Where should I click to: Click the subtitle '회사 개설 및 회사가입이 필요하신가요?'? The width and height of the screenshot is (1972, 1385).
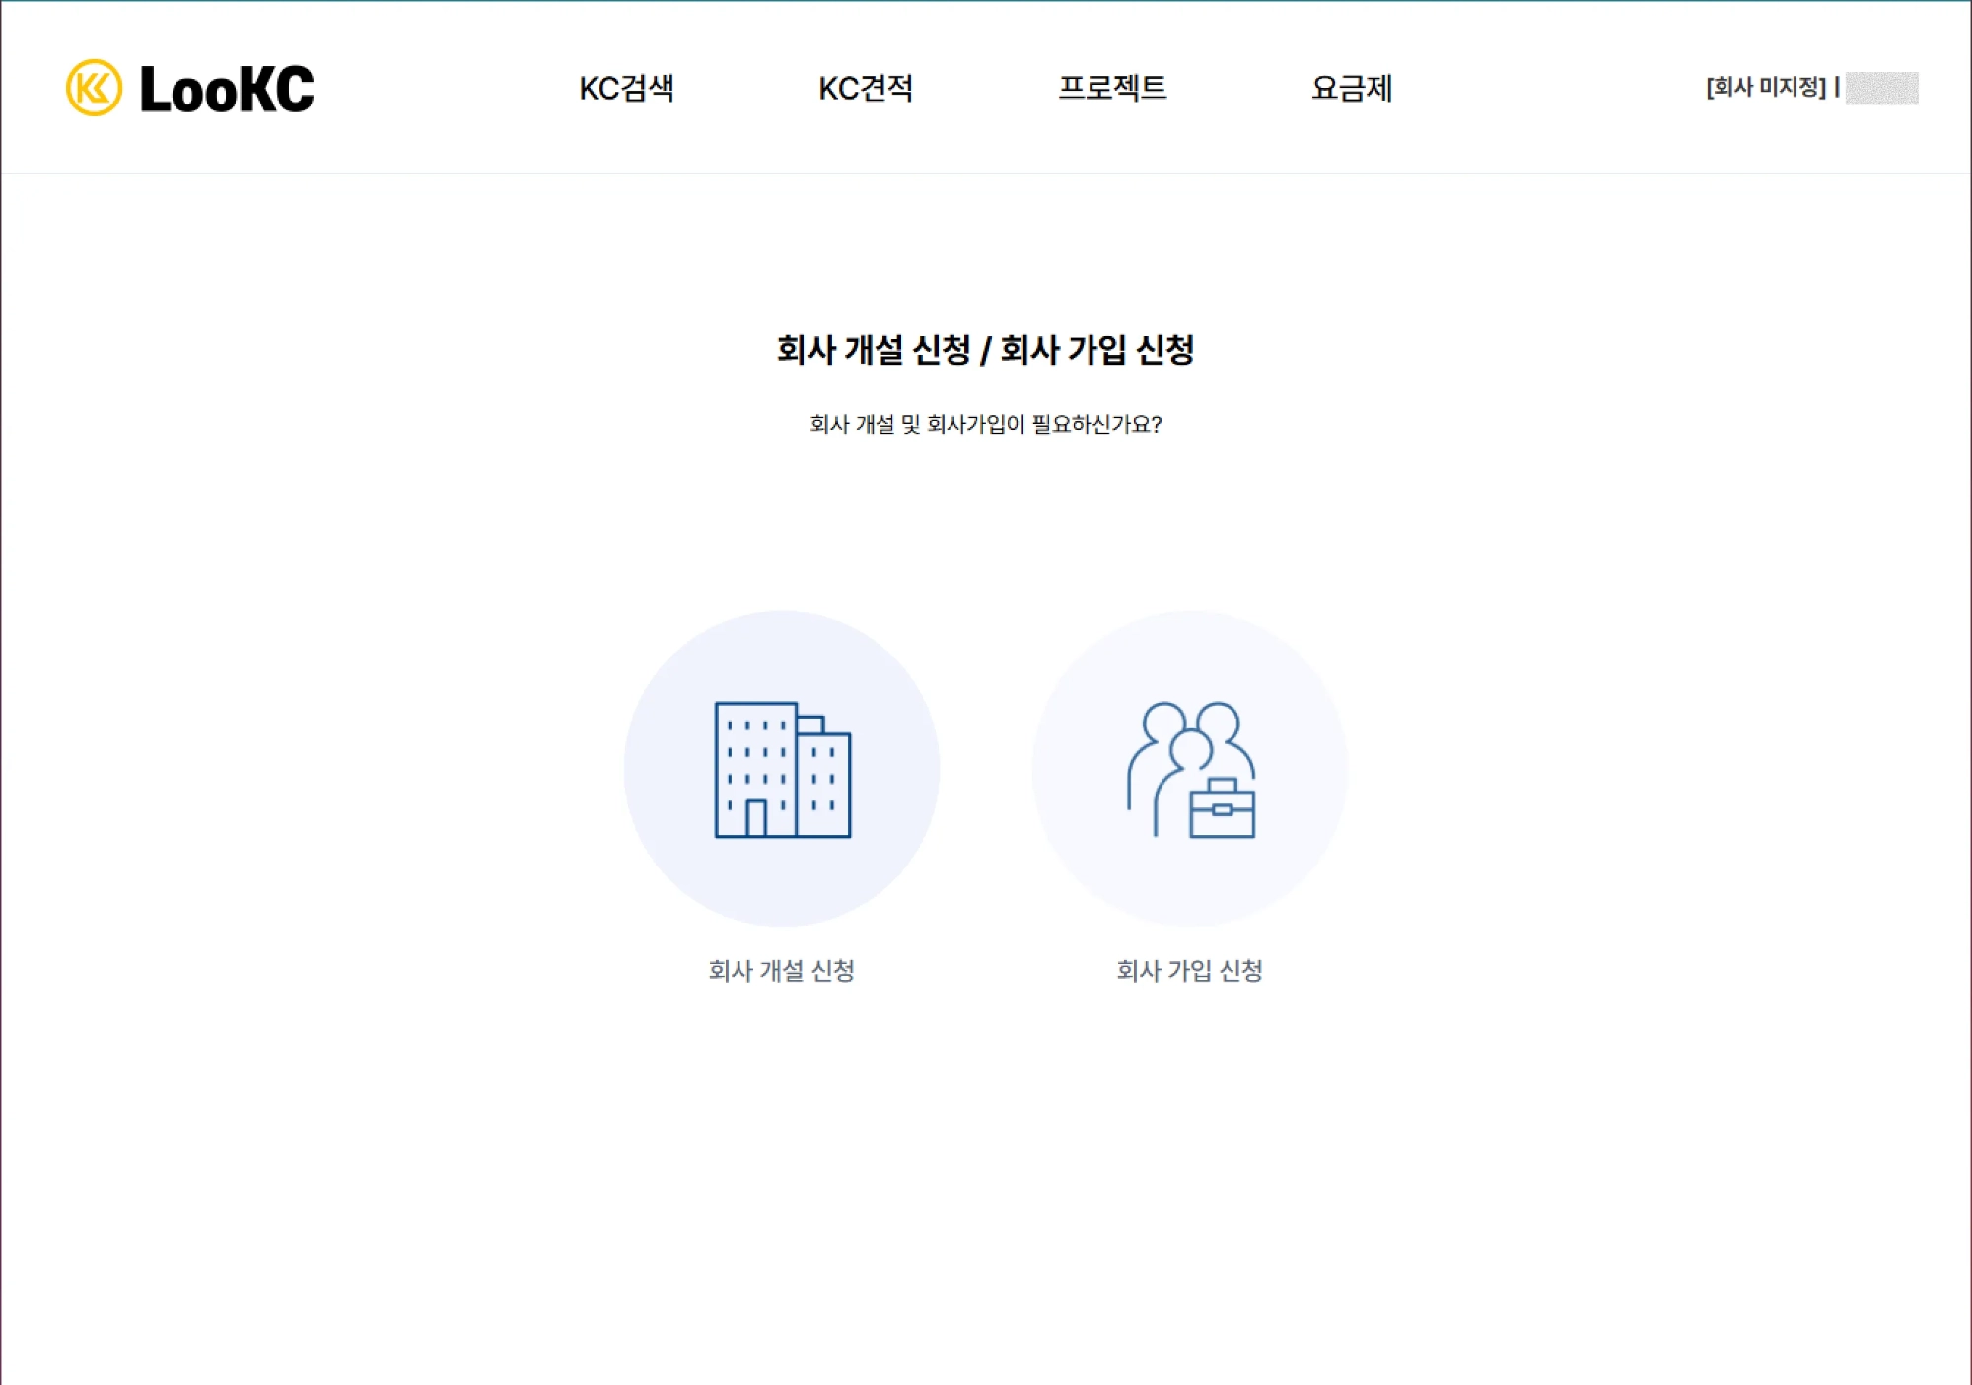pos(985,424)
